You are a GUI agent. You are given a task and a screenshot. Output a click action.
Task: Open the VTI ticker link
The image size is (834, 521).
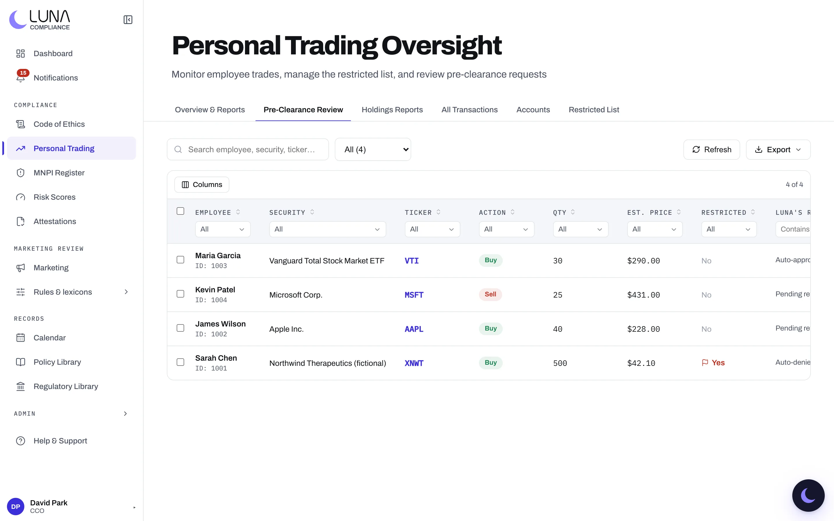click(411, 260)
